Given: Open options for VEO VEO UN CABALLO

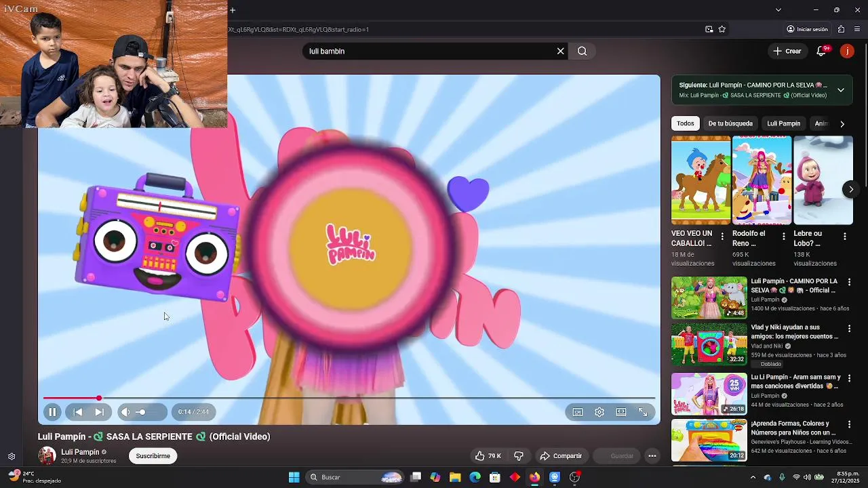Looking at the screenshot, I should (x=722, y=237).
